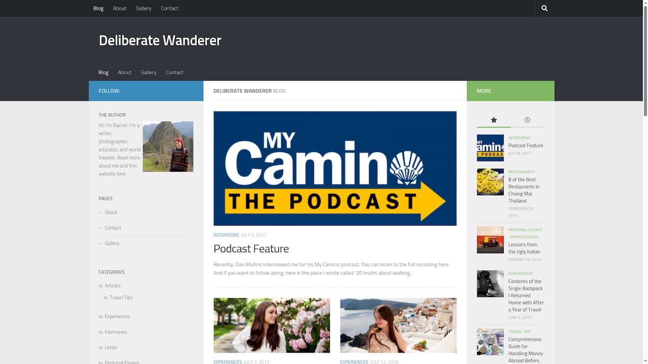Image resolution: width=648 pixels, height=364 pixels.
Task: Open post image of woman in Santorini
Action: click(398, 325)
